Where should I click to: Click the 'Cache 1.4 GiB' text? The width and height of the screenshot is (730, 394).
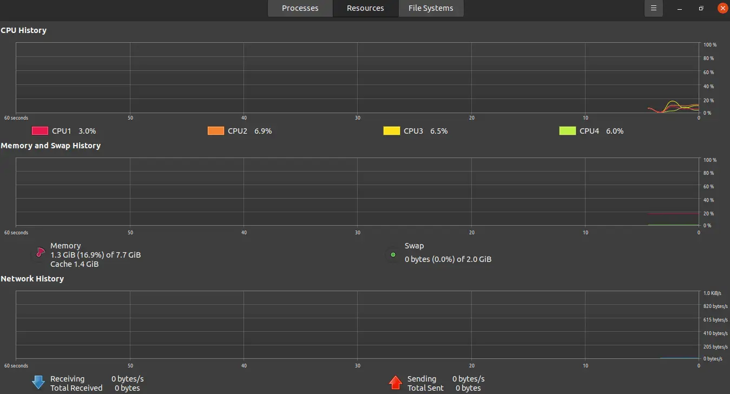coord(75,264)
